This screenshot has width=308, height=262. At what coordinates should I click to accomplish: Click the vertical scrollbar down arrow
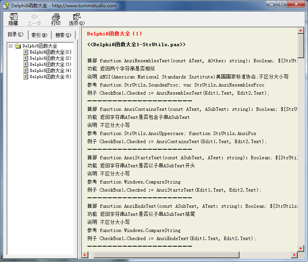click(x=301, y=248)
